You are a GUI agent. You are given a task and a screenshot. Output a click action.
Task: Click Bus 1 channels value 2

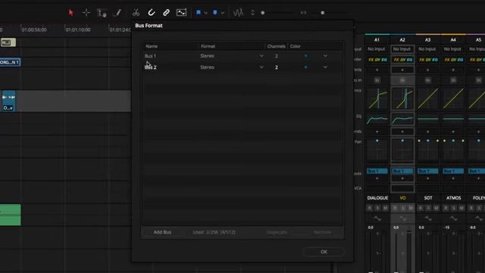click(276, 55)
